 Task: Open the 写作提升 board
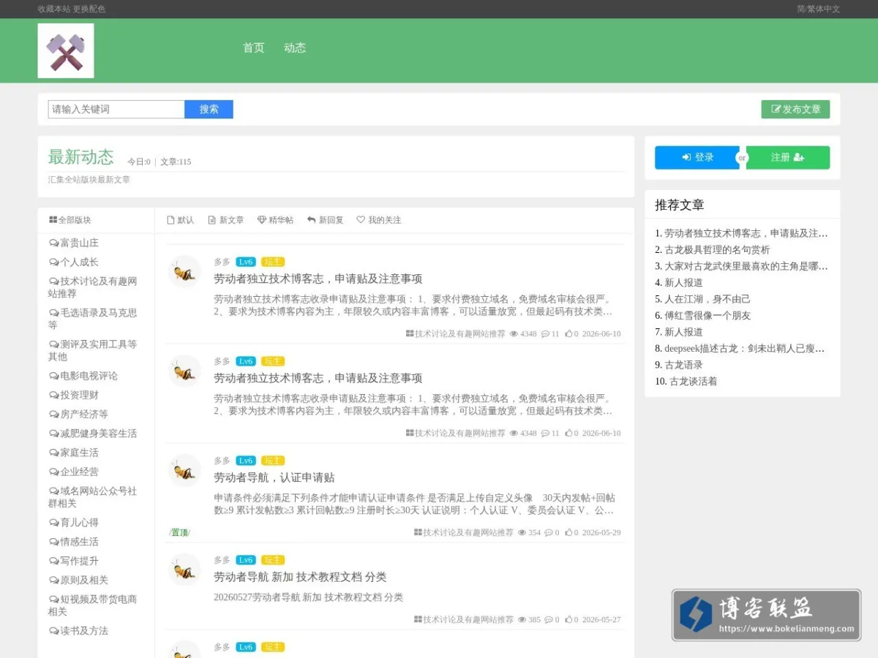(x=74, y=561)
